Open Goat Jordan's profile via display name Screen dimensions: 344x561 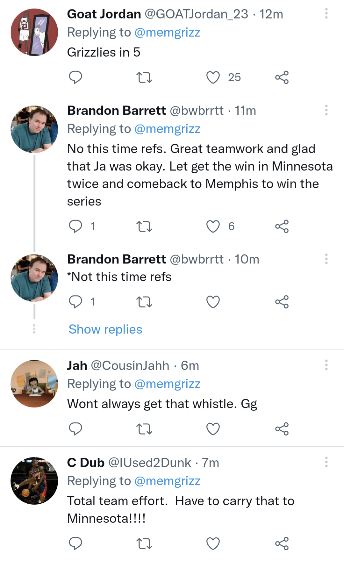tap(104, 14)
